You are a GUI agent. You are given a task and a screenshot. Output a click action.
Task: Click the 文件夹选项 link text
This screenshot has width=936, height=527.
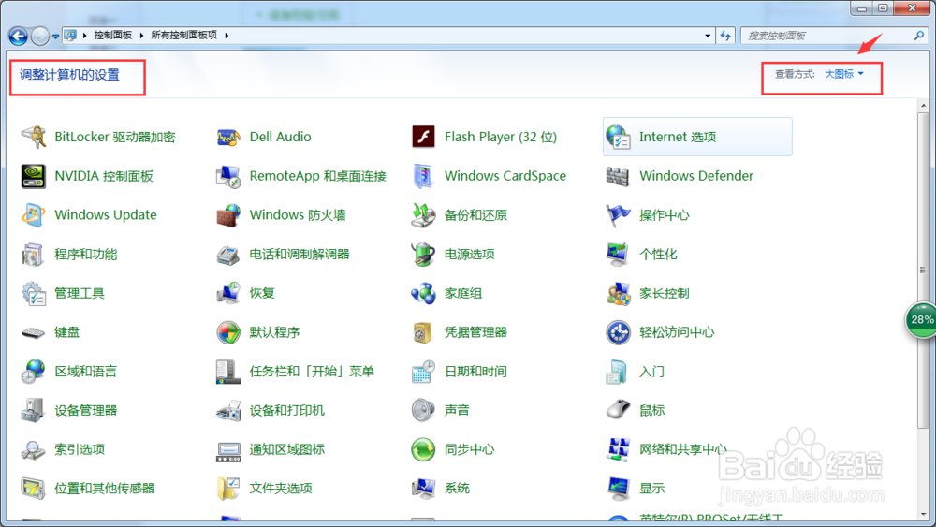pos(281,489)
